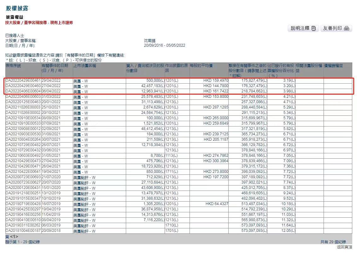Click the 每股的平均價 column header
This screenshot has height=253, width=357.
[x=201, y=66]
